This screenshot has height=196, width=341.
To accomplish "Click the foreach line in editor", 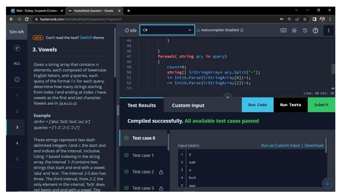I will (x=192, y=56).
